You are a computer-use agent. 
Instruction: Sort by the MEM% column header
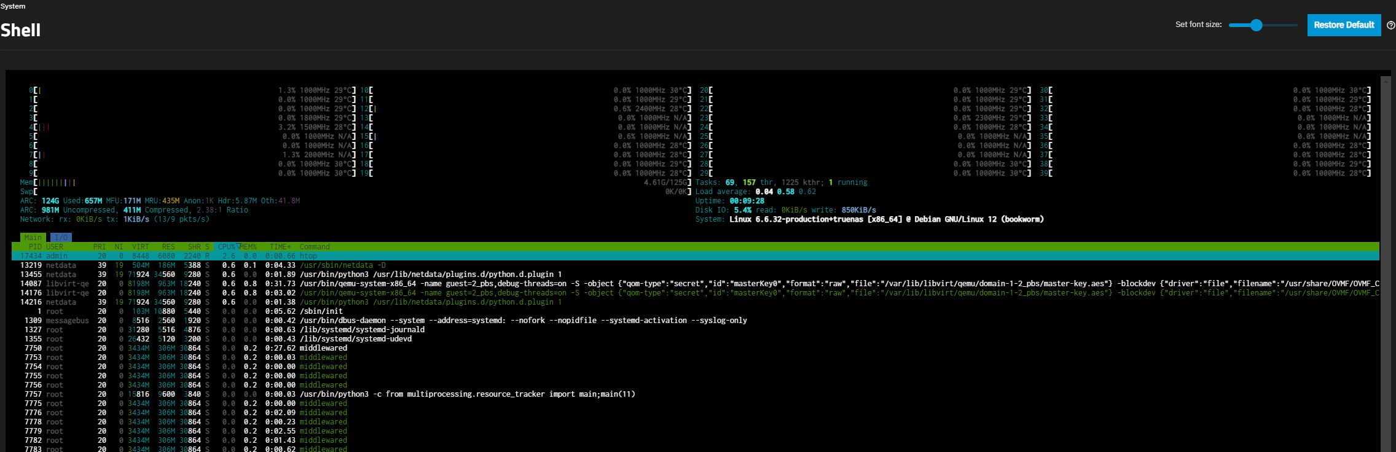[248, 247]
